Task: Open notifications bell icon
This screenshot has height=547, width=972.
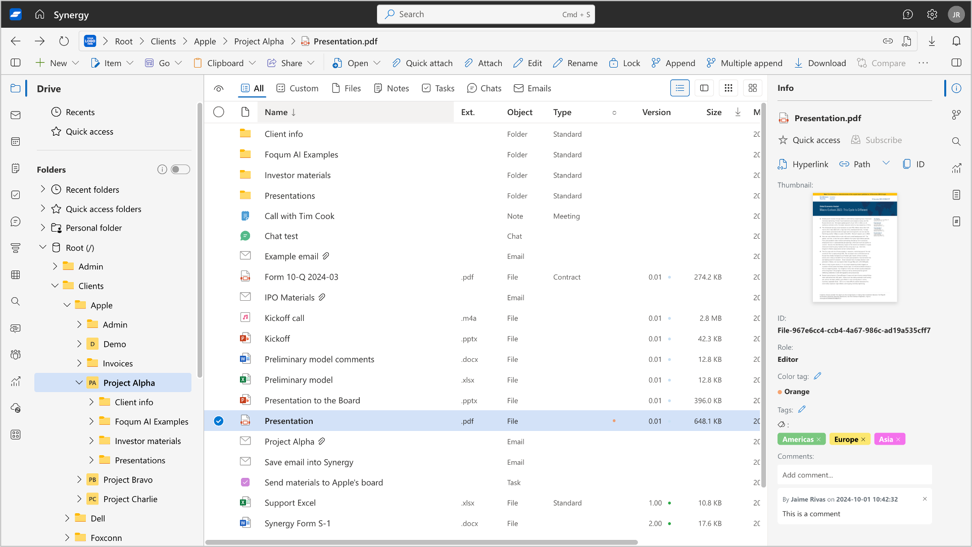Action: [956, 41]
